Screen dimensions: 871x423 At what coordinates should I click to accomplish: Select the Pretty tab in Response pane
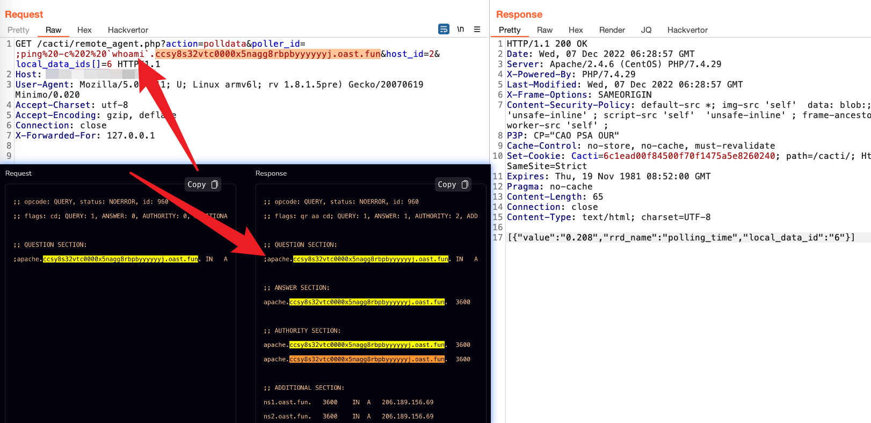click(x=510, y=30)
